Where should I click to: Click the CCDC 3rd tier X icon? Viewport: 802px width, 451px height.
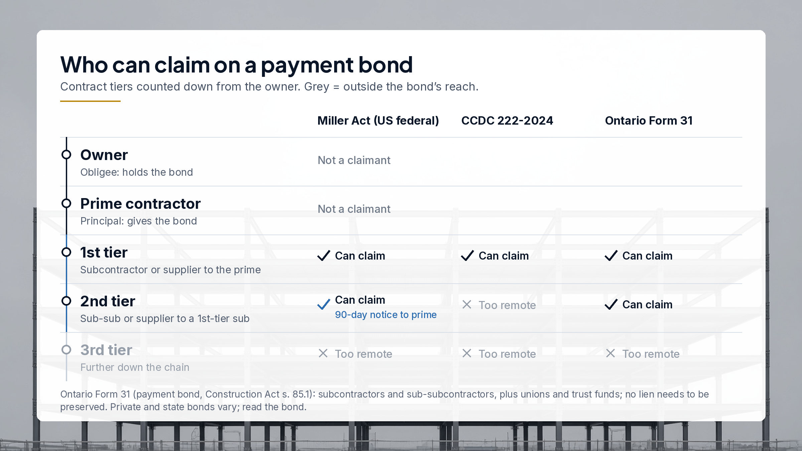click(x=467, y=353)
